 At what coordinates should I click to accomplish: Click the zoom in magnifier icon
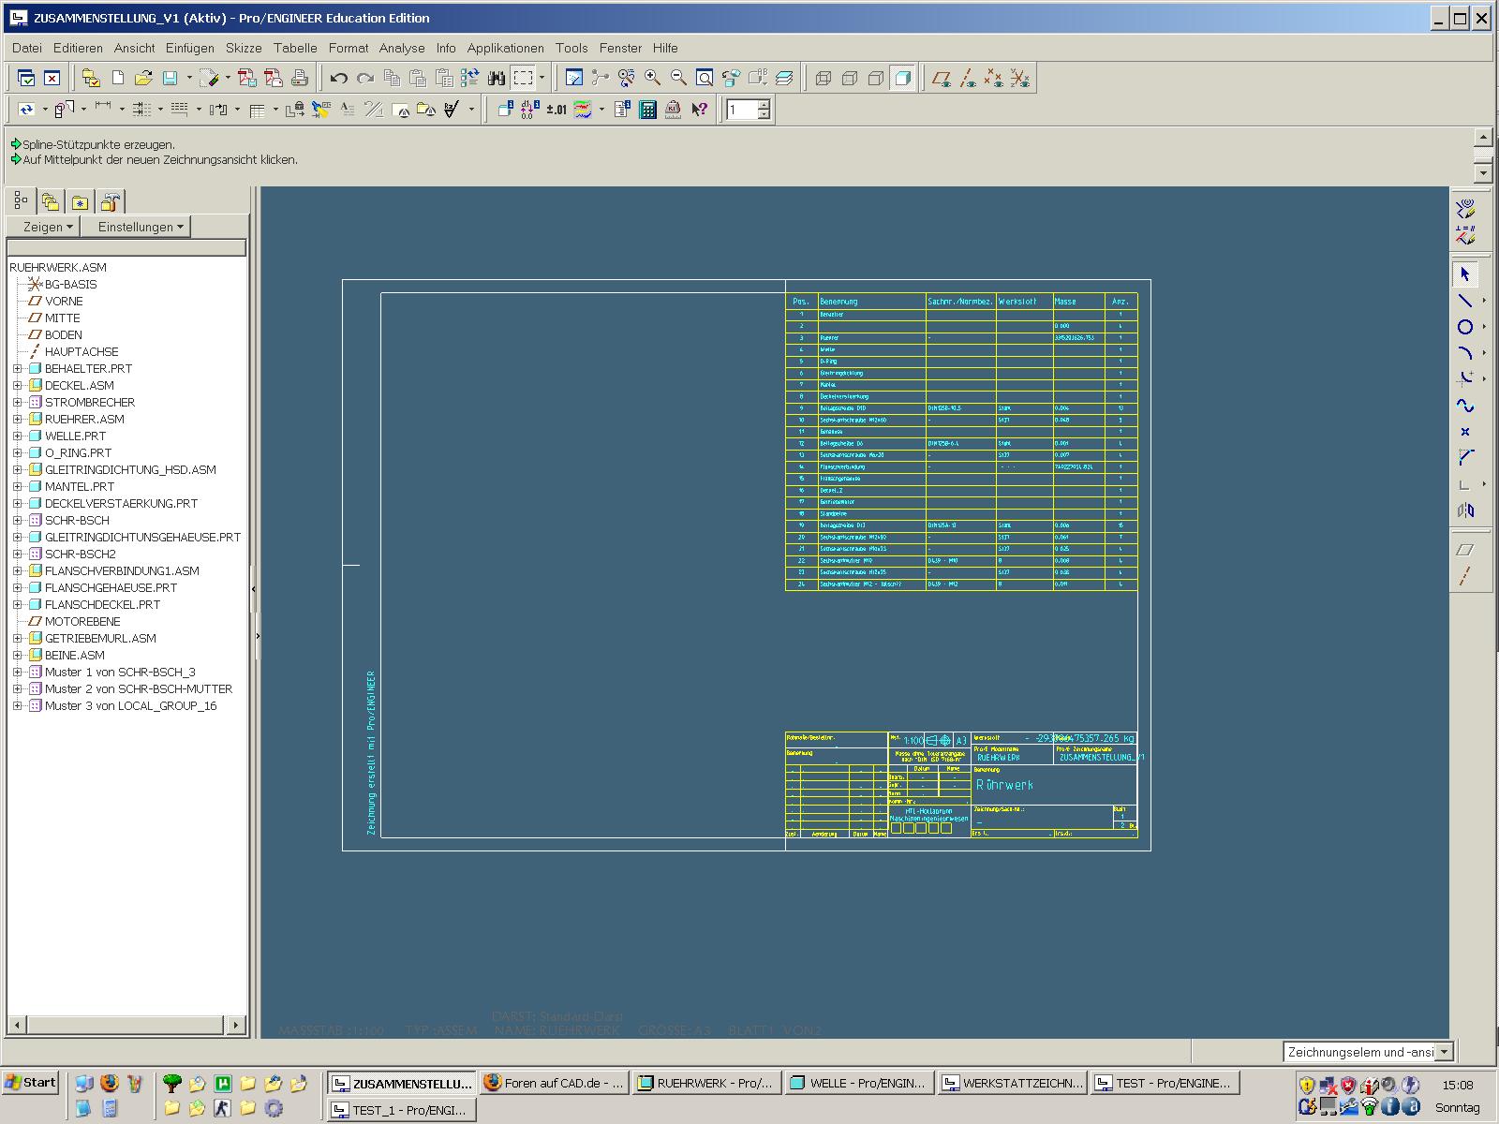[x=652, y=78]
